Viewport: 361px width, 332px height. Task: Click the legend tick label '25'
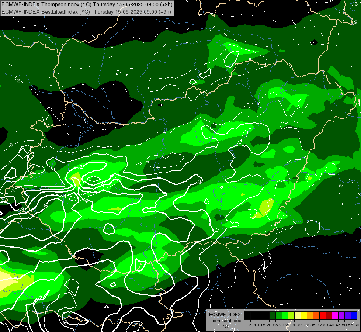tap(275, 325)
